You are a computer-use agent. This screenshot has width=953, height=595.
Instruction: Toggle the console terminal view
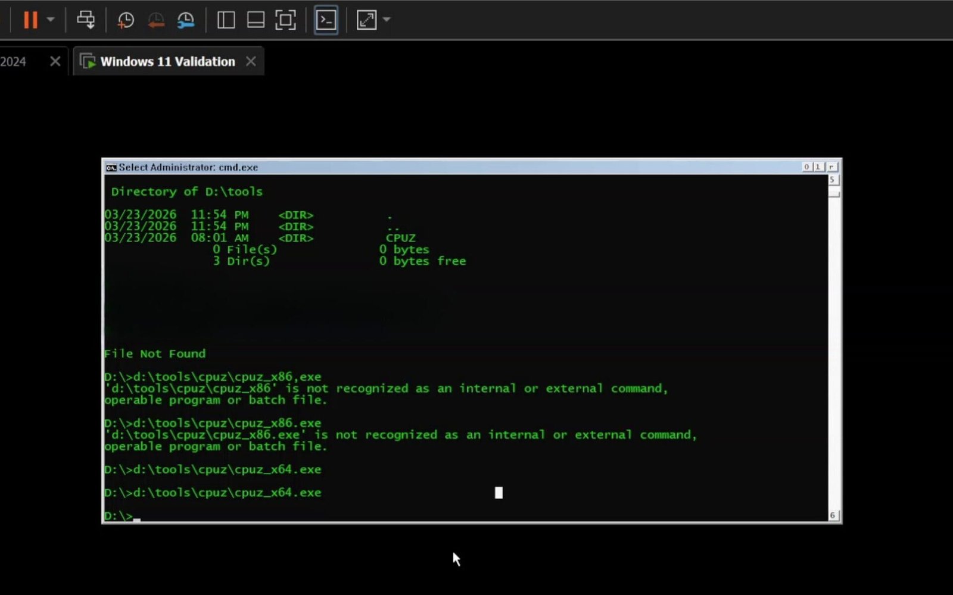[x=326, y=20]
